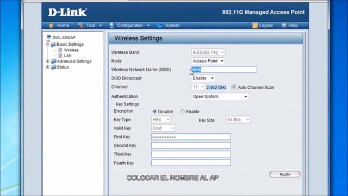The width and height of the screenshot is (348, 196).
Task: Collapse the Basic Settings tree node
Action: [x=47, y=45]
